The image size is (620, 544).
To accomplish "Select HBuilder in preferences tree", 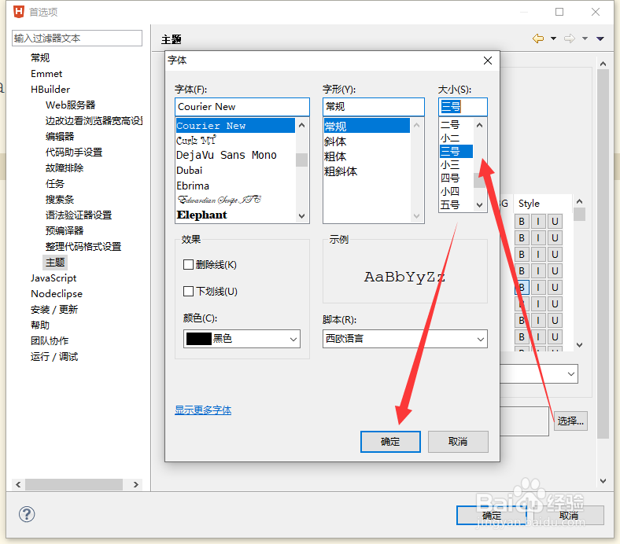I will click(50, 90).
